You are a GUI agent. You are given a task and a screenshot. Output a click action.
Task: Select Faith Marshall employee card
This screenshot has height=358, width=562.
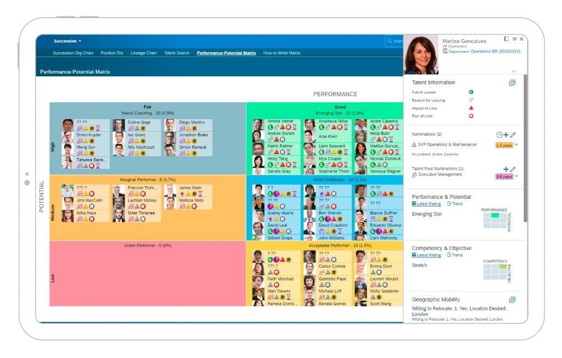277,282
